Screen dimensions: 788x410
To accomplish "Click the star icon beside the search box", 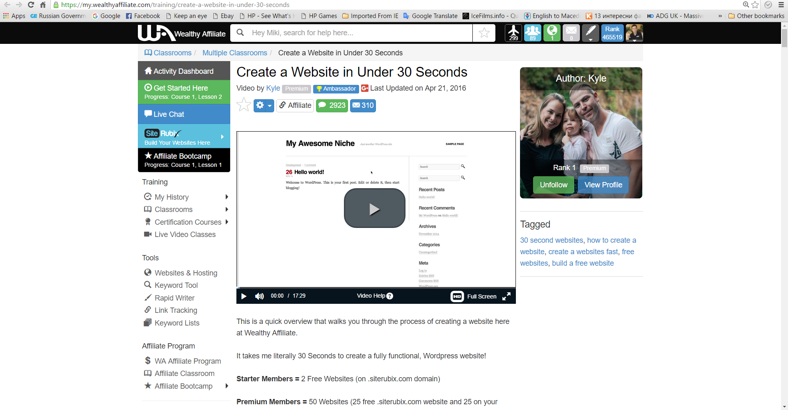I will point(484,33).
